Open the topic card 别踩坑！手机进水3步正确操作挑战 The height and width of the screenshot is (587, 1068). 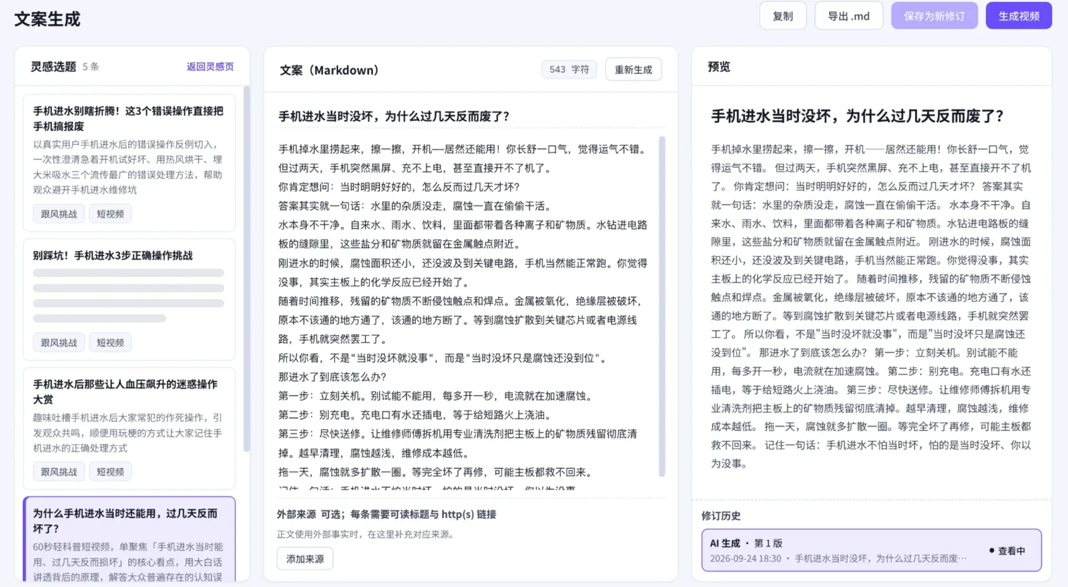tap(129, 299)
